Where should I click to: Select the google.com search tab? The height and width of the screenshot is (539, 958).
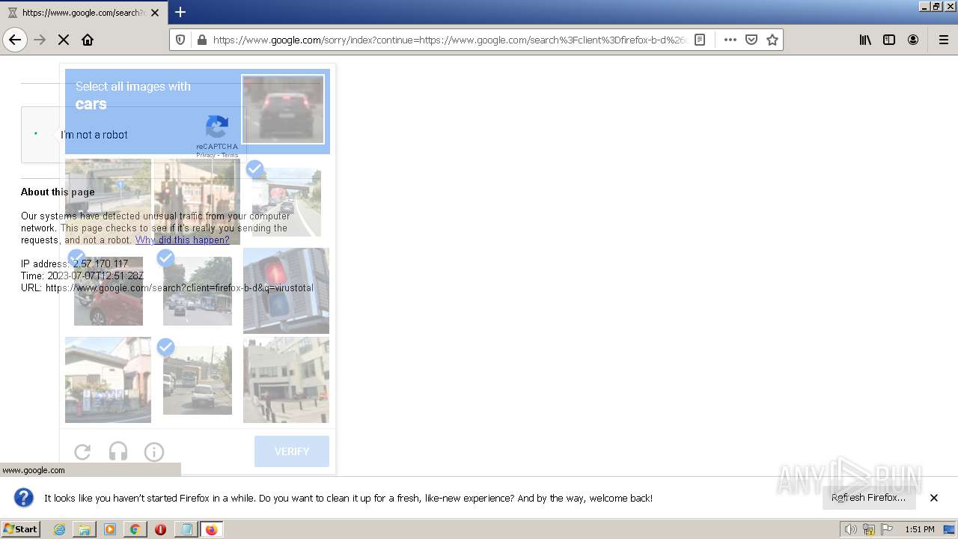click(84, 13)
